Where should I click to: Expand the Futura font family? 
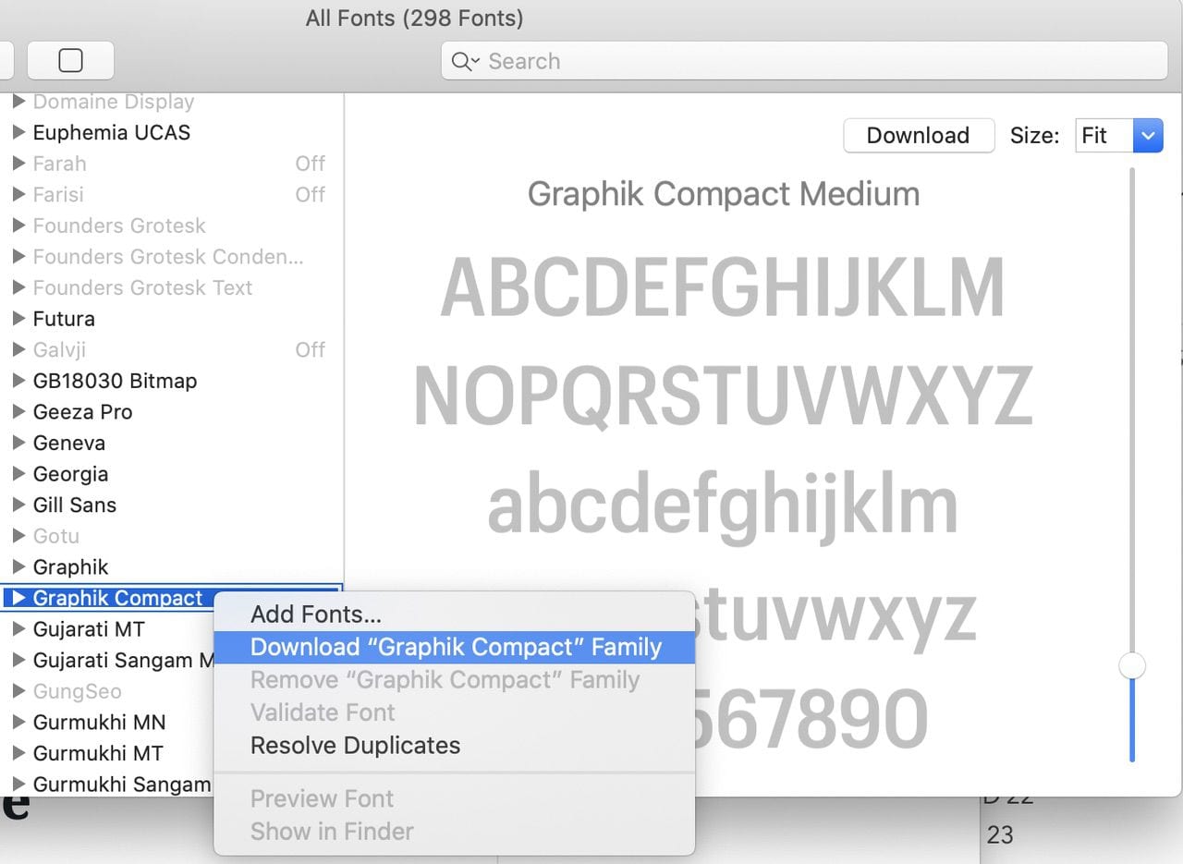[18, 319]
